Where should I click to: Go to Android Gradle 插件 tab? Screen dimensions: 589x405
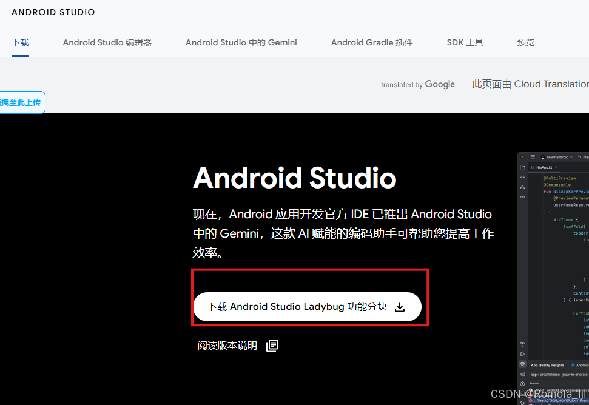coord(372,42)
